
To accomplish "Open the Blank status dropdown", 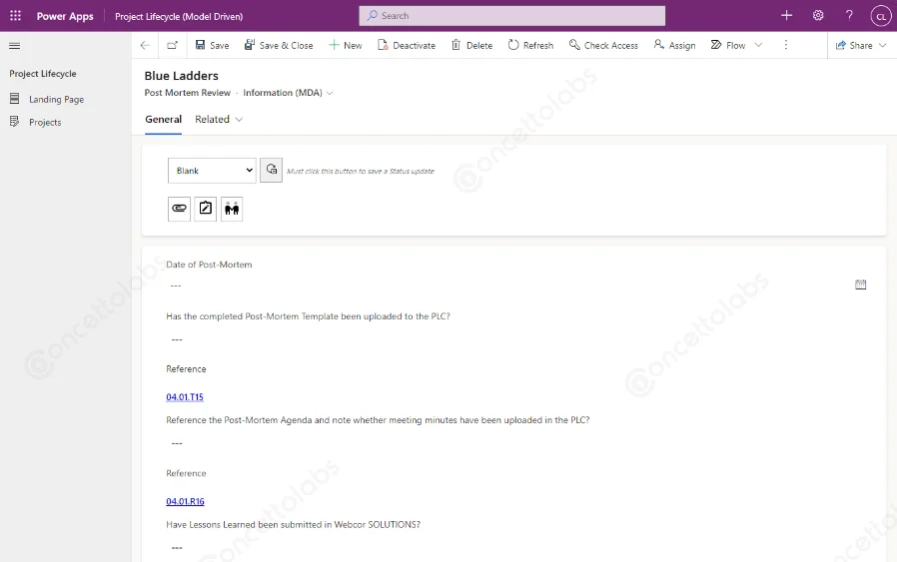I will pyautogui.click(x=212, y=171).
